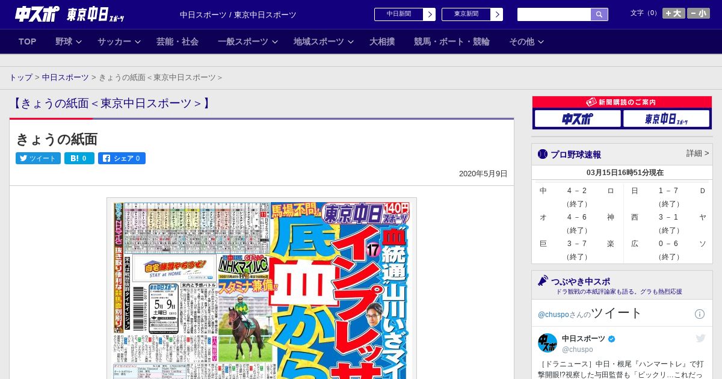Expand the 一般スポーツ menu
Screen dimensions: 722x379
[248, 42]
